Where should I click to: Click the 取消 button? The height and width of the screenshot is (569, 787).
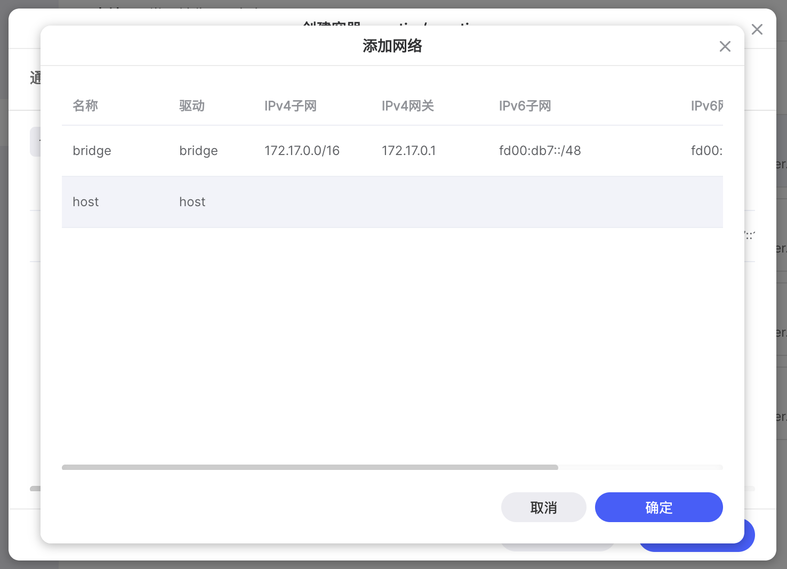pos(543,507)
